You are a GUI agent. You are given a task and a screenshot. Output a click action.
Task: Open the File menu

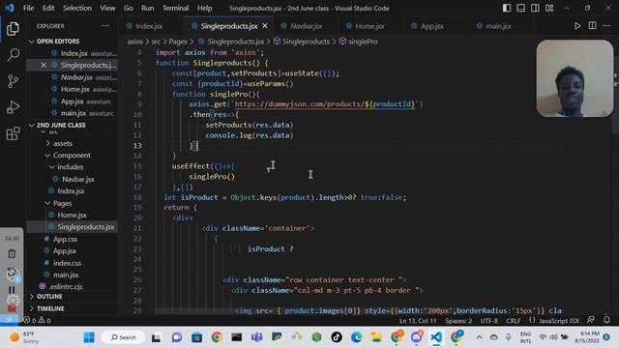[28, 8]
